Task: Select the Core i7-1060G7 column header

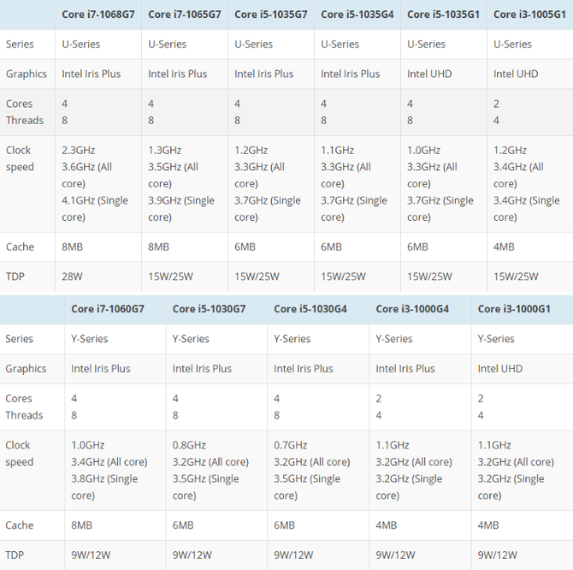Action: (115, 309)
